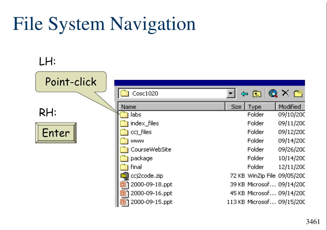Select the ccj2code.zip file name

pyautogui.click(x=147, y=176)
